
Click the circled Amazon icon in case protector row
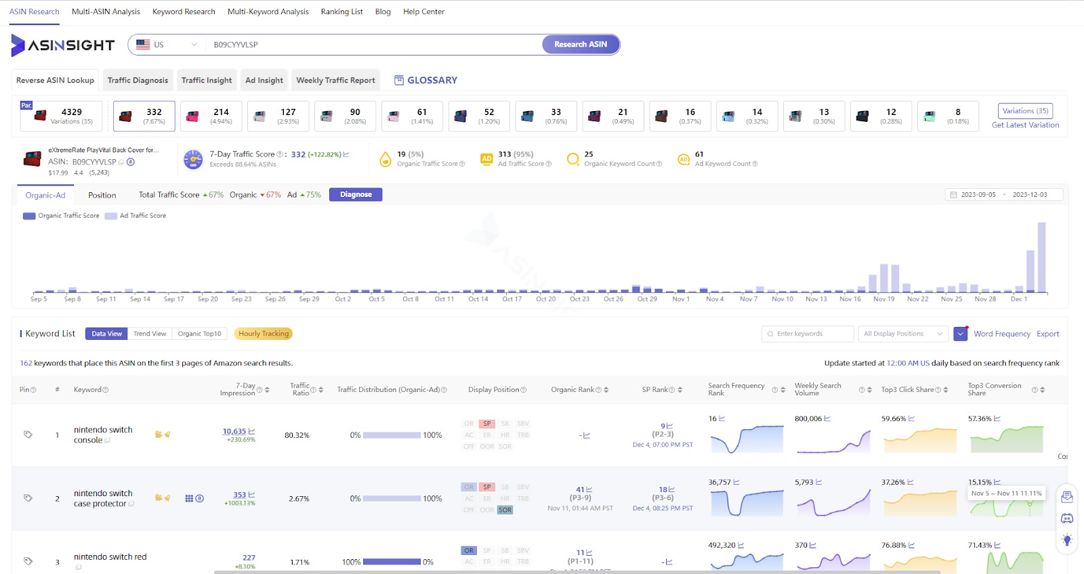click(200, 498)
